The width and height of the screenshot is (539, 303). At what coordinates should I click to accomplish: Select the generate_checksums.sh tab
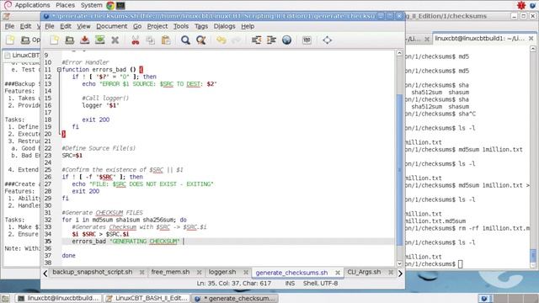(x=291, y=273)
